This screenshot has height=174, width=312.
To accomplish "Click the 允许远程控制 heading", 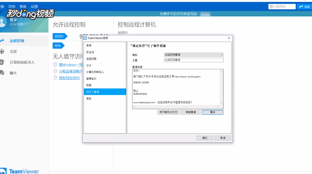I will point(69,25).
